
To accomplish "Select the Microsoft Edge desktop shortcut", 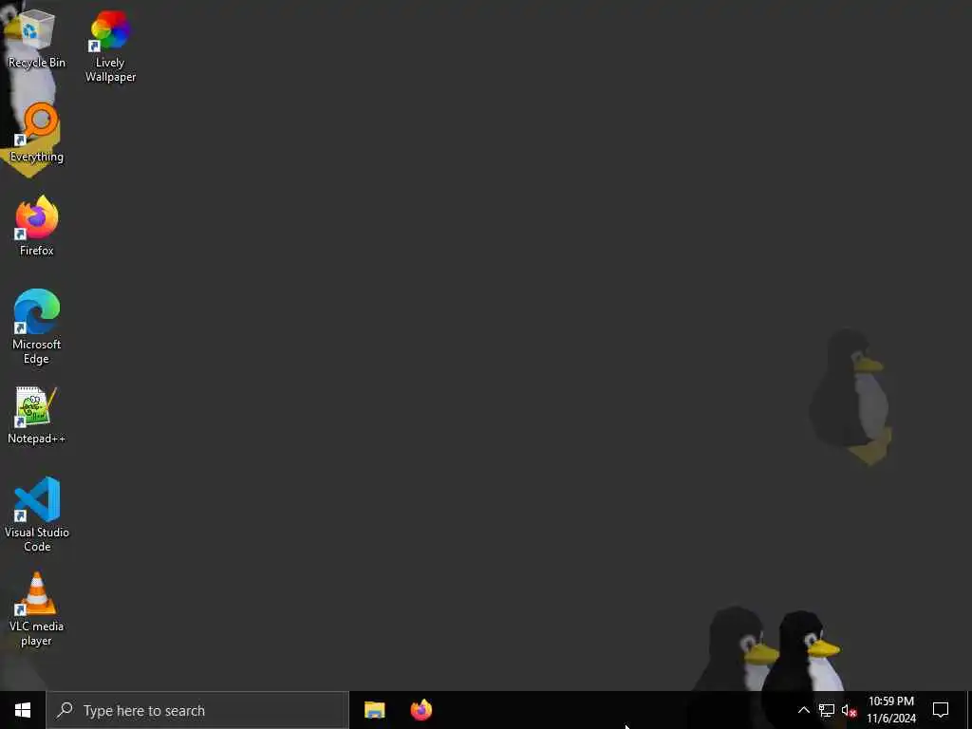I will coord(37,327).
